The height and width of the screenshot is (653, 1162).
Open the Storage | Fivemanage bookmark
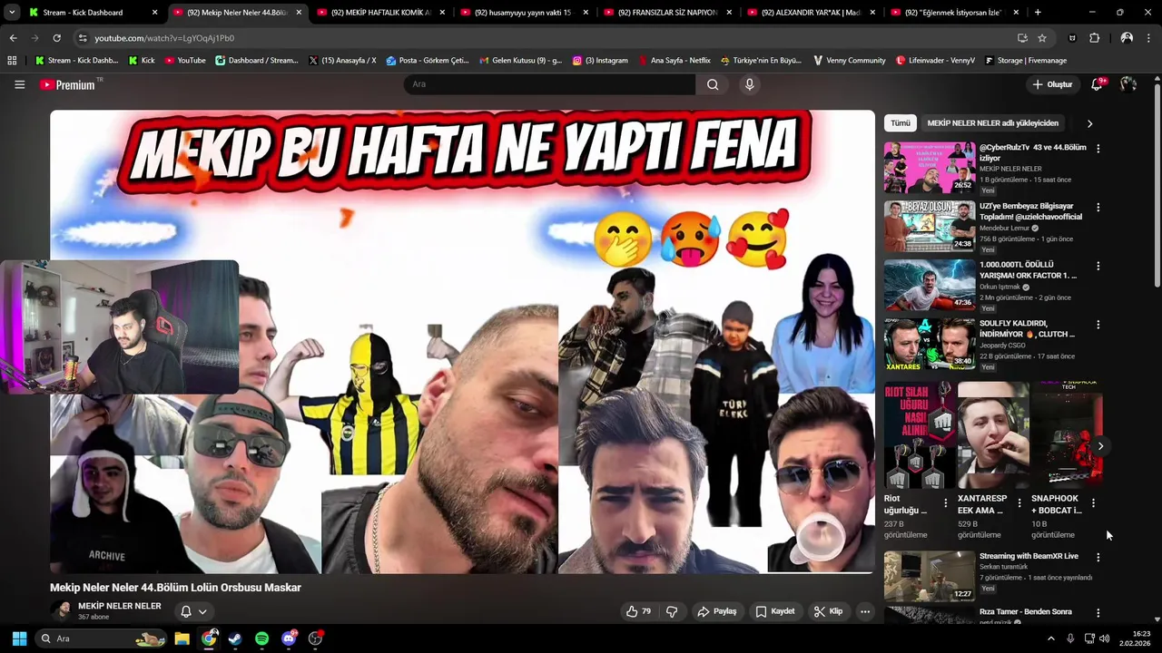pos(1025,61)
